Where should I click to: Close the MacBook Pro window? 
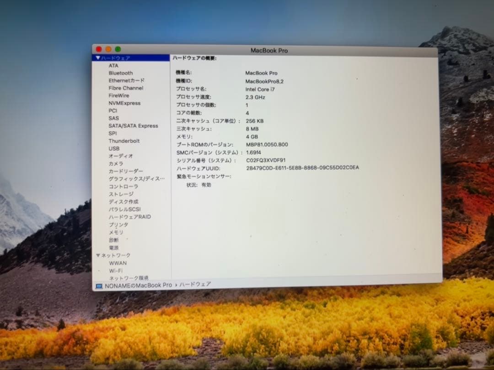[99, 49]
